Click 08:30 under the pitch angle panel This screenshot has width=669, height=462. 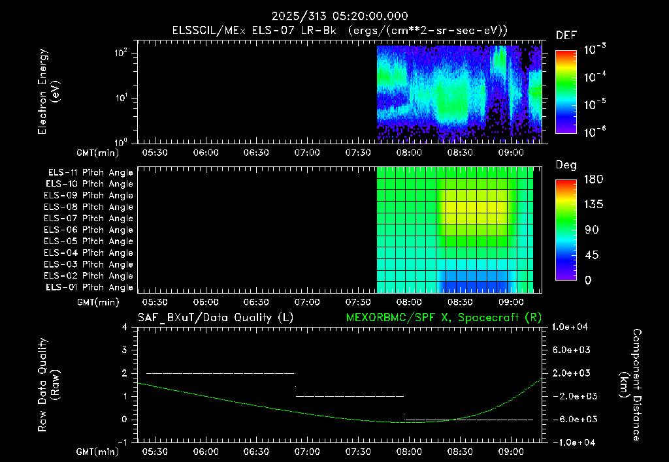point(460,302)
